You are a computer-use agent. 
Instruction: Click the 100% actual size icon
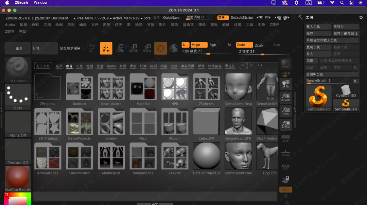point(285,111)
